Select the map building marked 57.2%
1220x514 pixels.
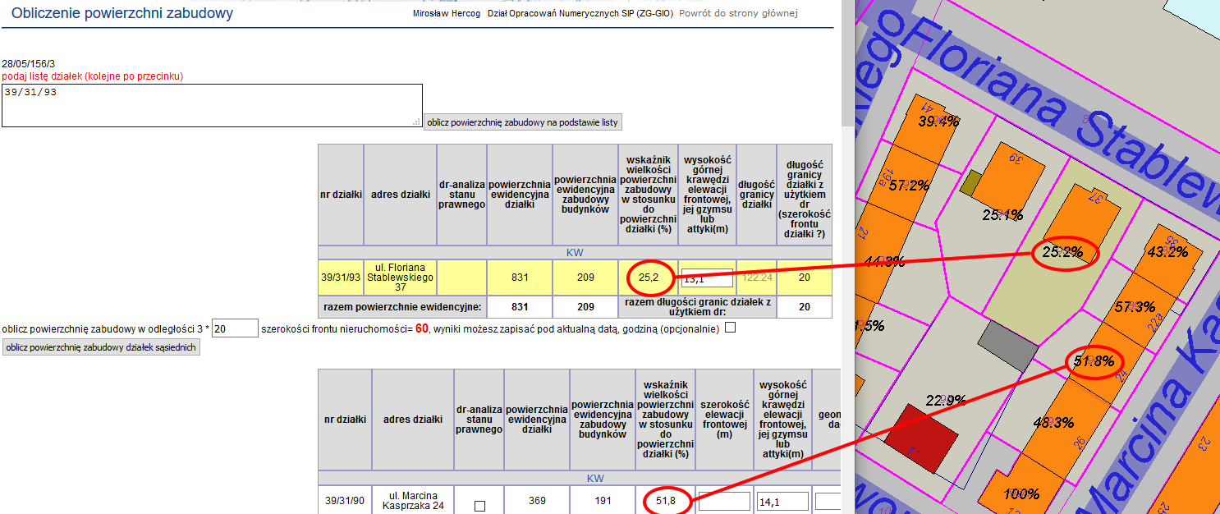pyautogui.click(x=908, y=186)
